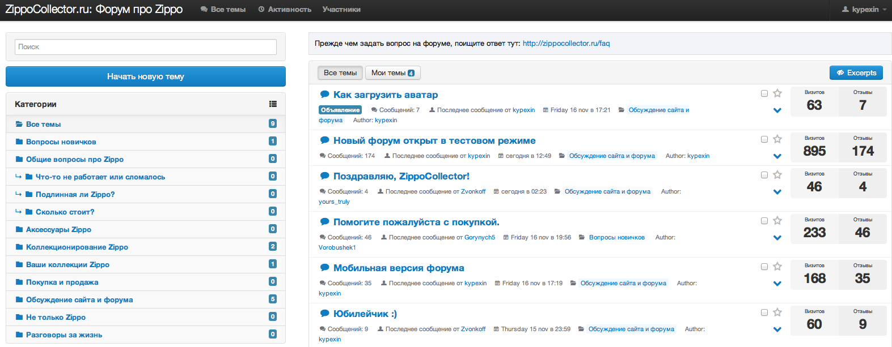Image resolution: width=892 pixels, height=347 pixels.
Task: Go to the ZippoCollector.ru forum home title
Action: (94, 10)
